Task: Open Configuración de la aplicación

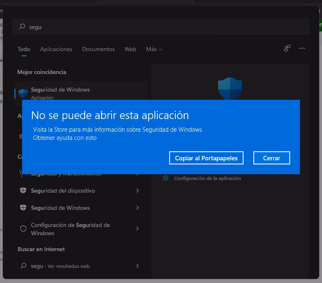Action: point(207,178)
